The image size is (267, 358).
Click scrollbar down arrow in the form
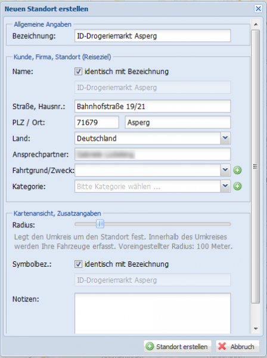point(256,329)
